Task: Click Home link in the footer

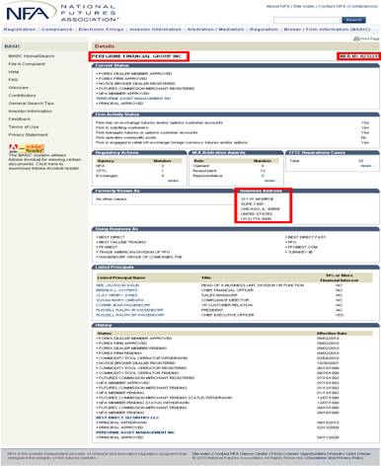Action: pos(364,453)
